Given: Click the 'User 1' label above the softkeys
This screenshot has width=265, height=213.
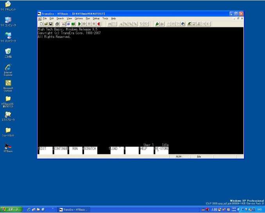Looking at the screenshot, I should pos(149,145).
